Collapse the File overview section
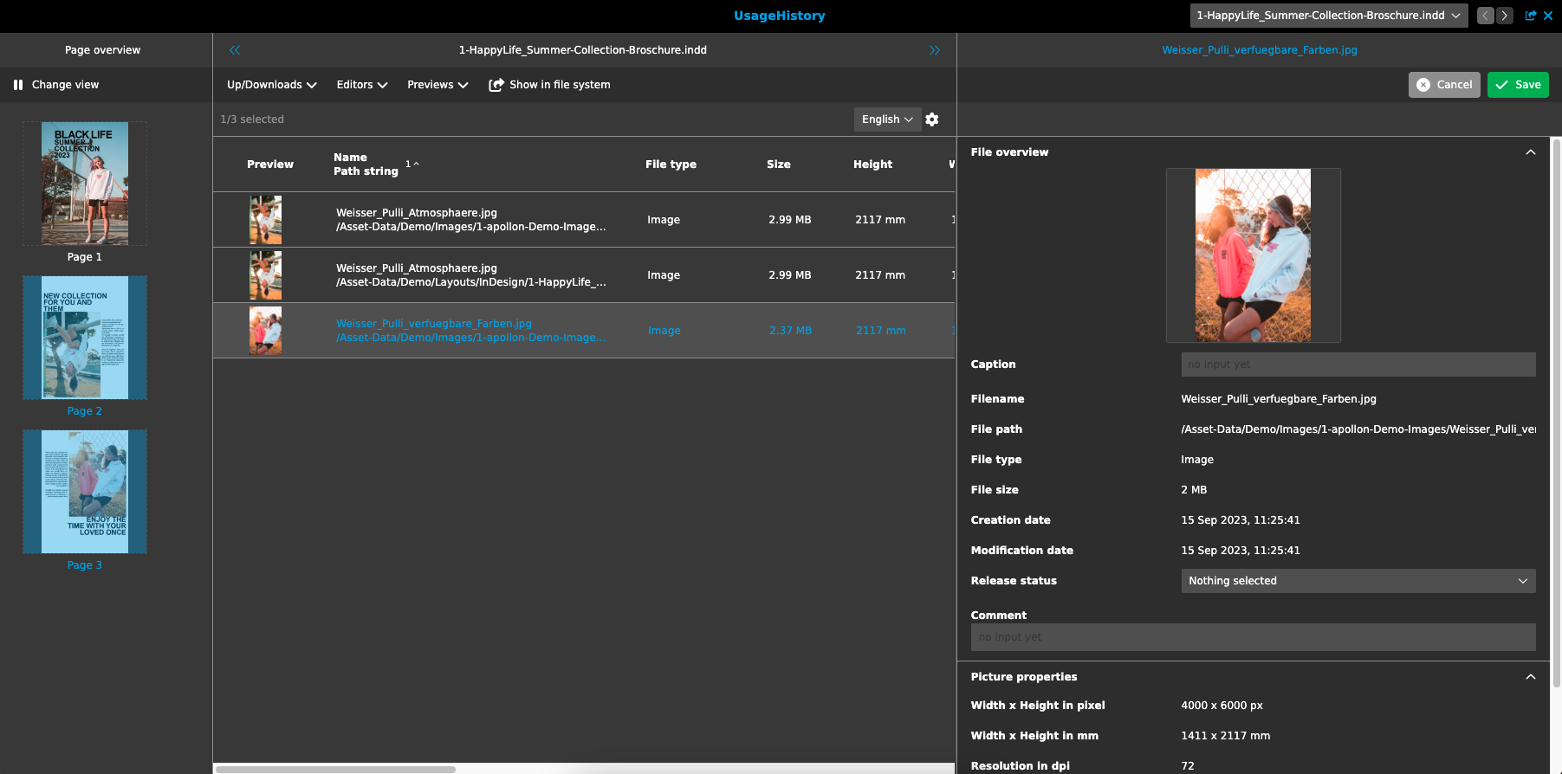1562x774 pixels. 1530,152
